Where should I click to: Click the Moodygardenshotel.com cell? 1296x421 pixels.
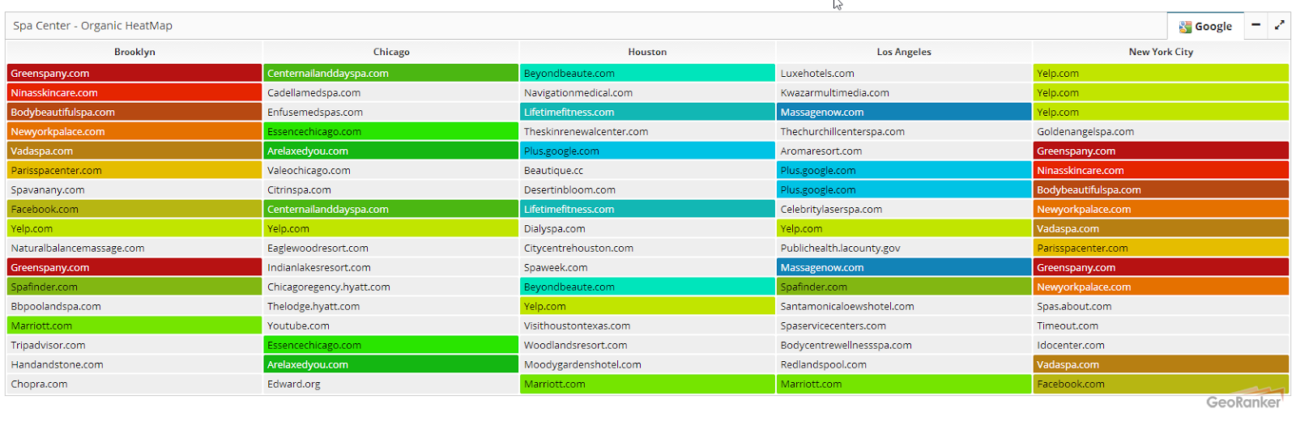pyautogui.click(x=647, y=364)
